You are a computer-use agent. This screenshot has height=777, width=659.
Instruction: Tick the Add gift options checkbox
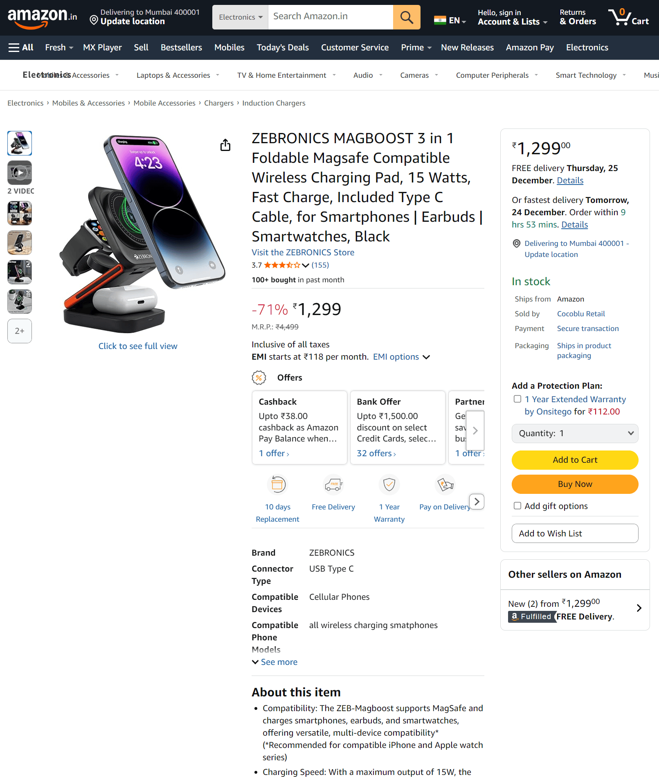(517, 506)
